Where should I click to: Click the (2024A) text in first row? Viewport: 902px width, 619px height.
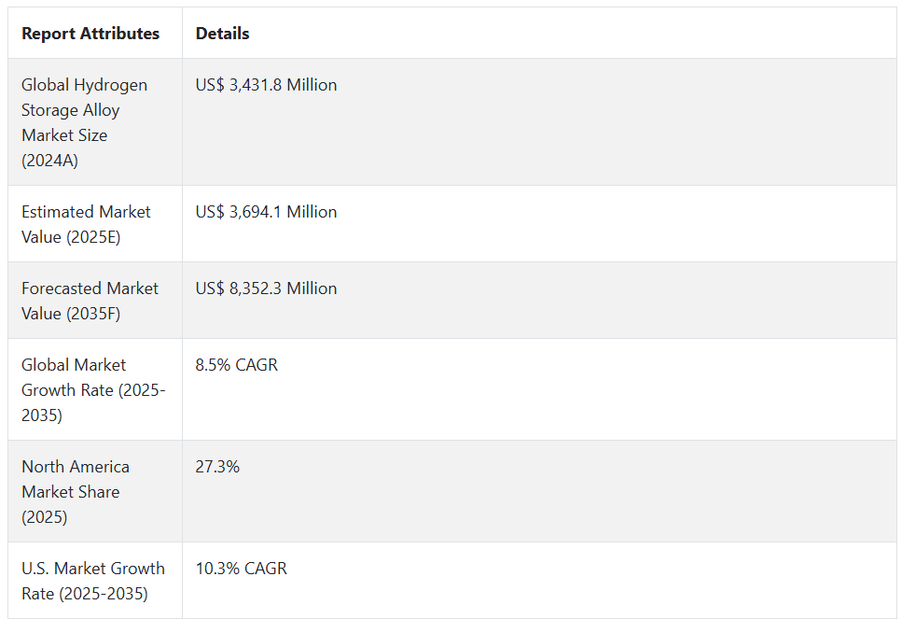tap(50, 161)
